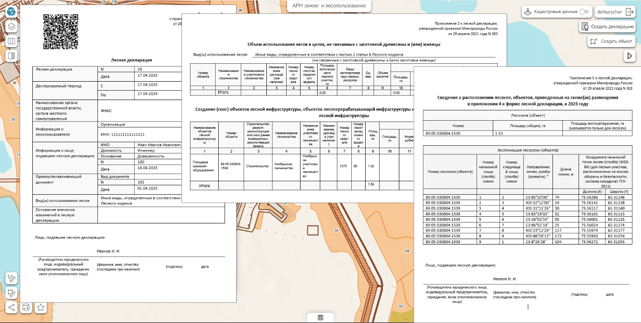Open the attribute table grid icon
Screen dimensions: 641x323
tap(321, 318)
